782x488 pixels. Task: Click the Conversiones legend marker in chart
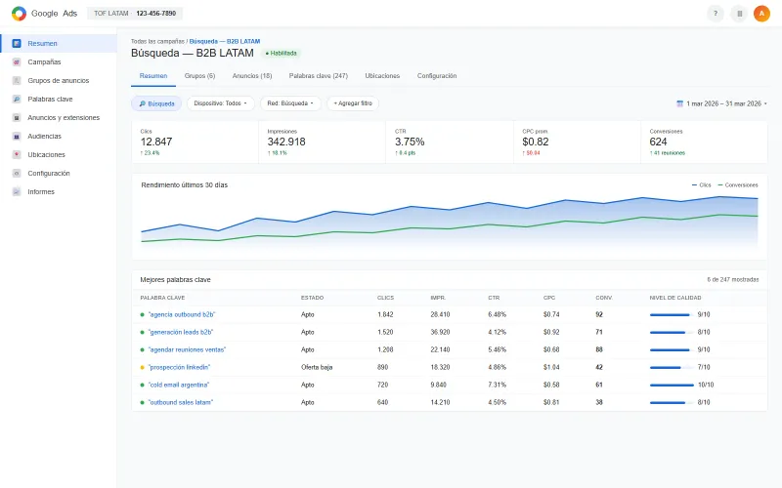720,185
